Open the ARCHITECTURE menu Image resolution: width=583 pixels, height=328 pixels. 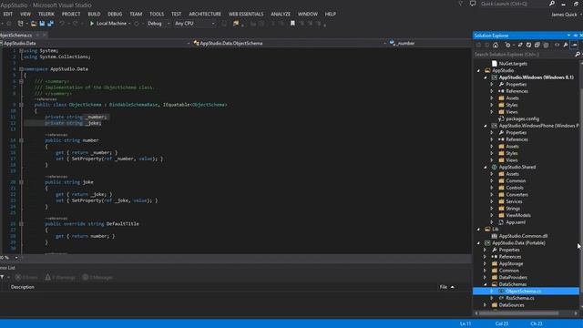(x=205, y=14)
